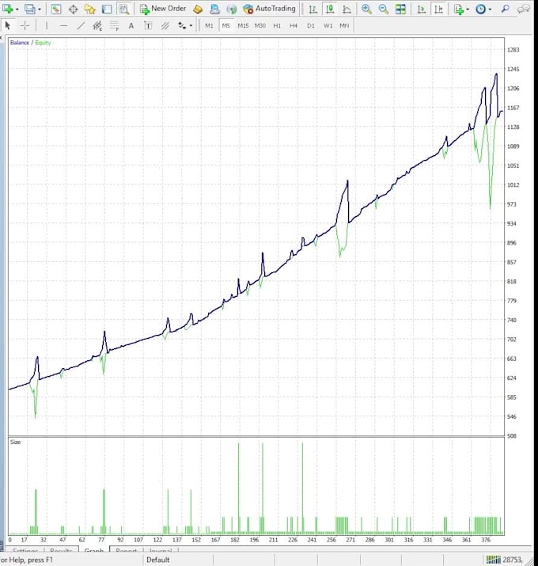
Task: Open the chat bubbles icon
Action: (x=524, y=9)
